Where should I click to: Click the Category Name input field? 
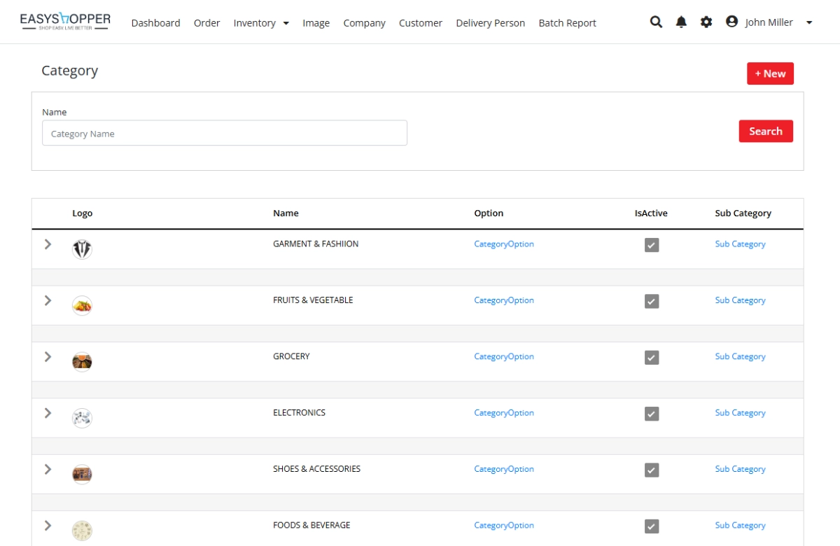coord(224,133)
